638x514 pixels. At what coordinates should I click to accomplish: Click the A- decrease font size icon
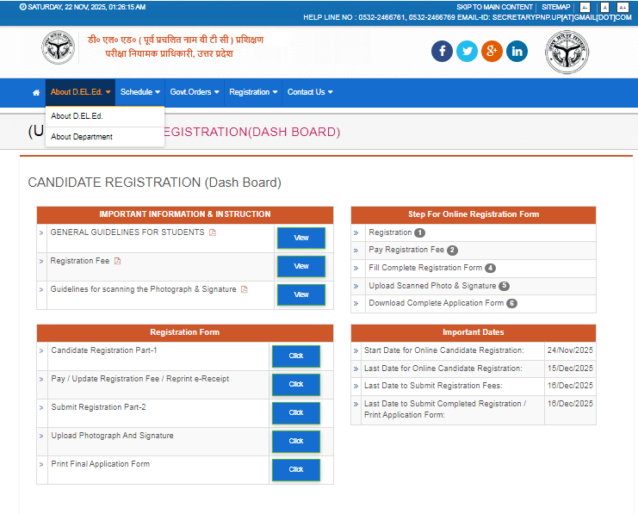(585, 7)
